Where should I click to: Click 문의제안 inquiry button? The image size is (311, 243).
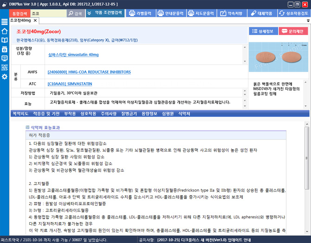pyautogui.click(x=293, y=31)
